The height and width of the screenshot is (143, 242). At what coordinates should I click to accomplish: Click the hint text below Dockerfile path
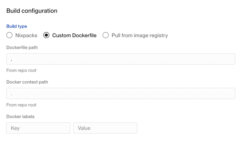[x=21, y=70]
